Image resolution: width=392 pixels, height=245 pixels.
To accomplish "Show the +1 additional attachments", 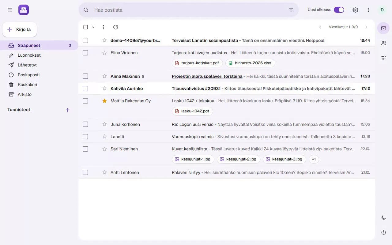I will [x=314, y=159].
